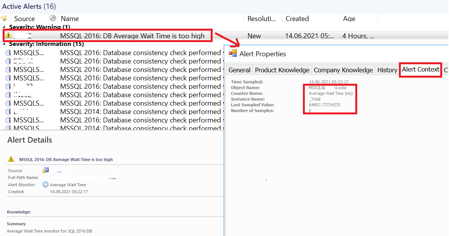449x236 pixels.
Task: Switch to the Product Knowledge tab
Action: [x=282, y=70]
